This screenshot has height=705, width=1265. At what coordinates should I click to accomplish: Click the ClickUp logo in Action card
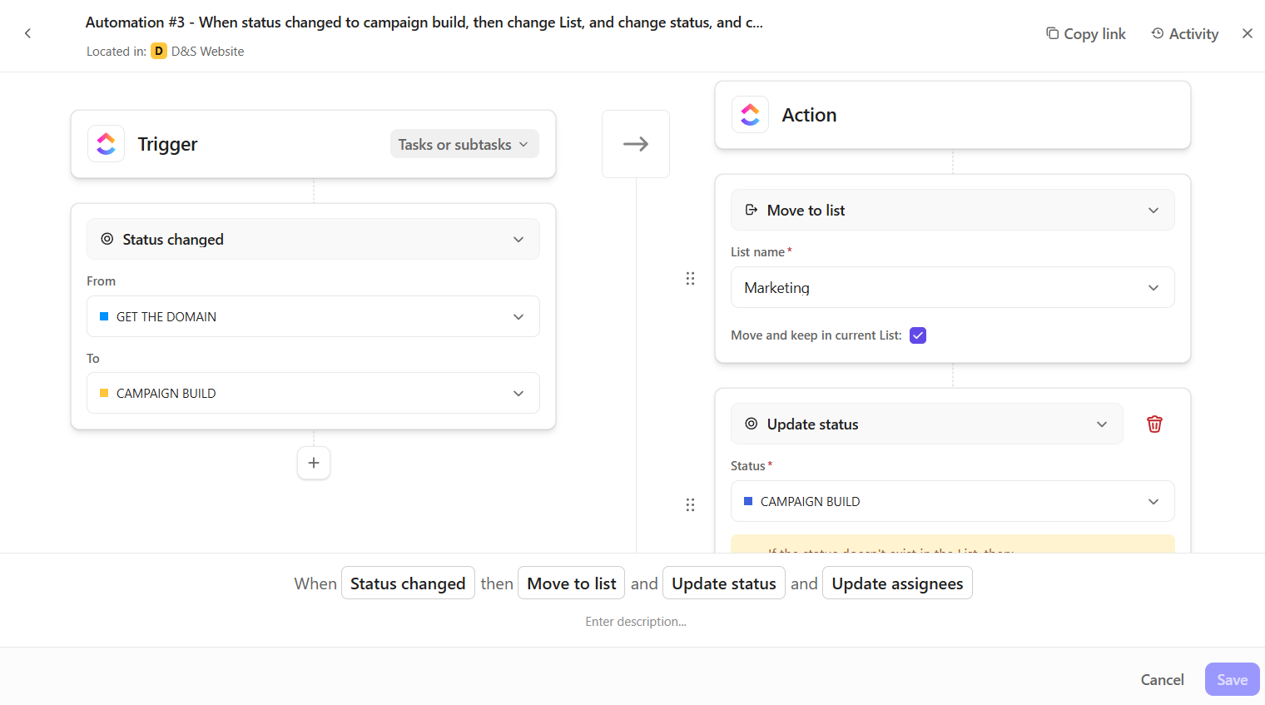click(751, 115)
